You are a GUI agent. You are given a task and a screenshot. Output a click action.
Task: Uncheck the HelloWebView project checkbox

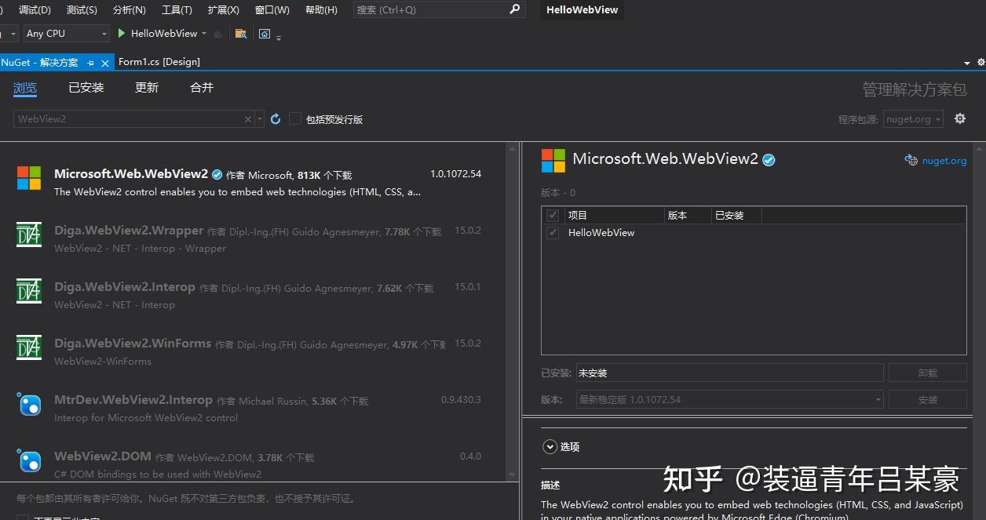(x=553, y=232)
